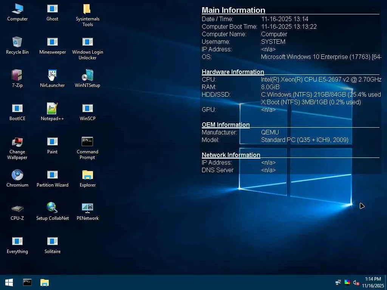Viewport: 387px width, 290px height.
Task: Click the 'Network Information' heading
Action: point(231,155)
